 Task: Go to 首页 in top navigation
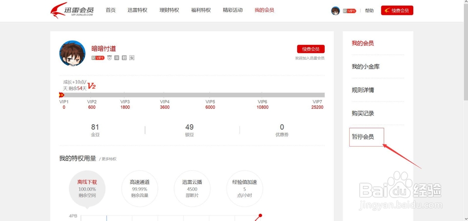click(x=110, y=10)
